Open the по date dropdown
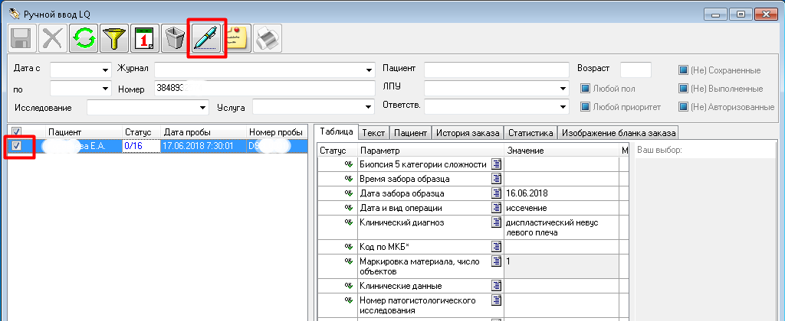This screenshot has width=785, height=321. pyautogui.click(x=105, y=89)
